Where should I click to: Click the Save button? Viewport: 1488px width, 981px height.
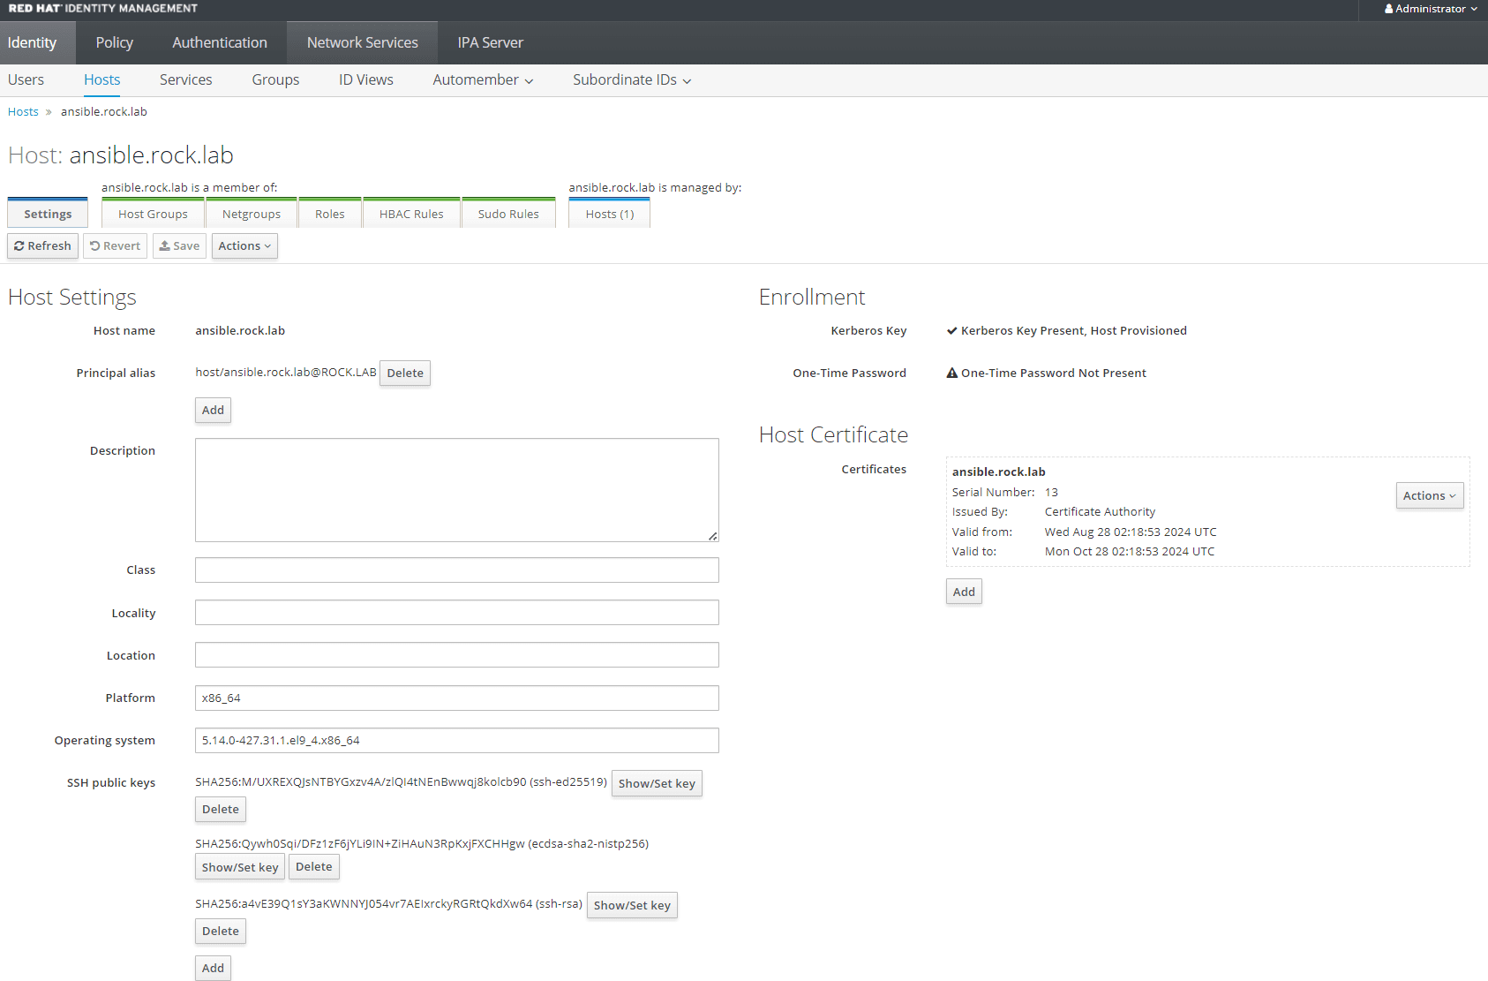tap(179, 245)
